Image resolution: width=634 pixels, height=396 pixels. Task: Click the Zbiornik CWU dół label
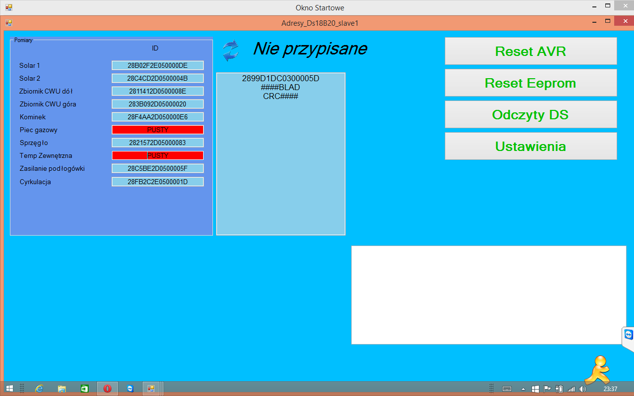pyautogui.click(x=46, y=91)
